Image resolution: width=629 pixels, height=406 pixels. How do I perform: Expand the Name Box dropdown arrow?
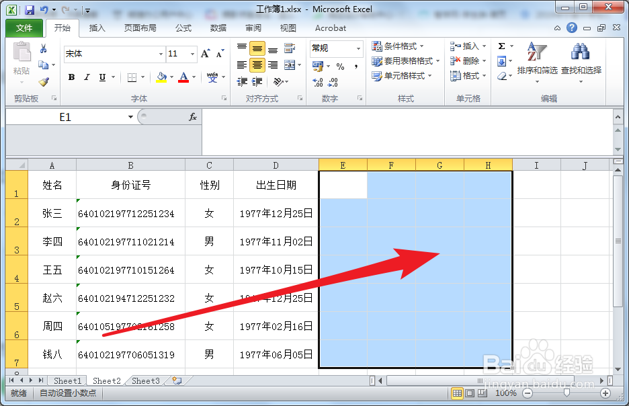click(130, 117)
